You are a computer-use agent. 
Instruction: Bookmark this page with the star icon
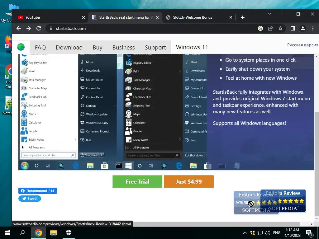280,28
